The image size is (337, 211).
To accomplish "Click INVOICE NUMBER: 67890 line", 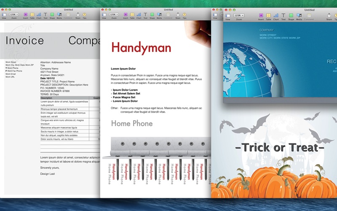I will point(55,91).
